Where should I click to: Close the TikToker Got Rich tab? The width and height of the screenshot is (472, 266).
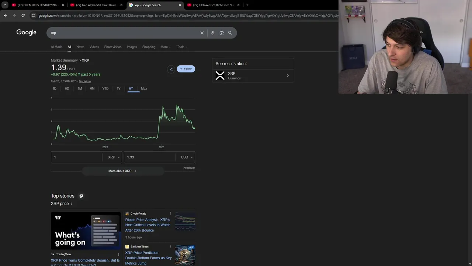pyautogui.click(x=239, y=5)
